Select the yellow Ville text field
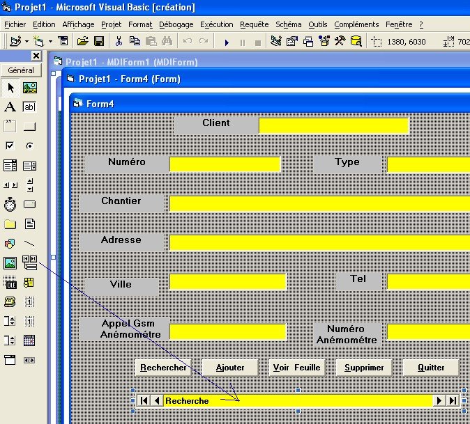This screenshot has width=470, height=424. pos(228,282)
